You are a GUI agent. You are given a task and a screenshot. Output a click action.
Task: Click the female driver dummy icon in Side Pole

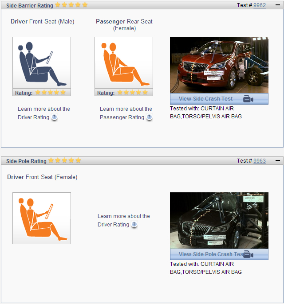[x=41, y=218]
